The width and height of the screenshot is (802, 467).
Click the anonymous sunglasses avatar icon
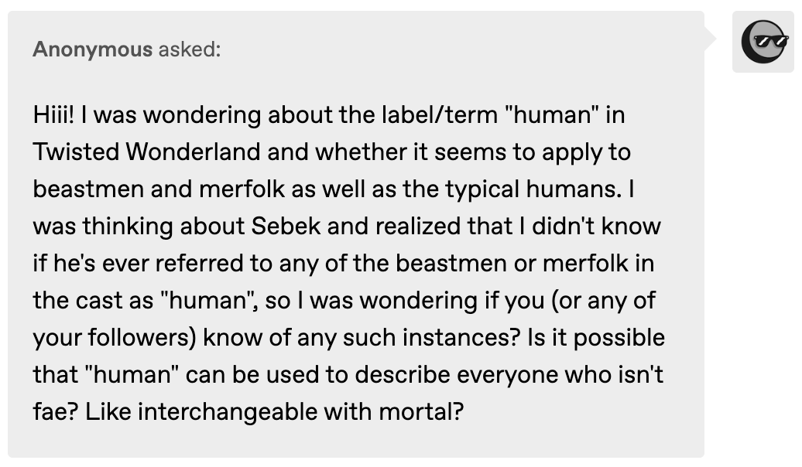(766, 41)
